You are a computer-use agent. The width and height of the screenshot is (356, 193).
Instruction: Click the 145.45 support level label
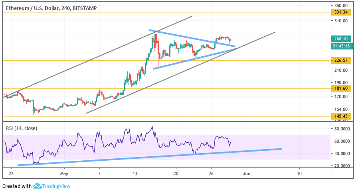[343, 116]
